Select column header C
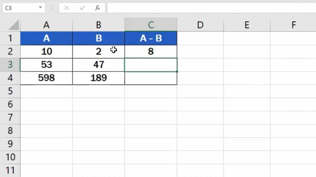Image resolution: width=316 pixels, height=177 pixels. 151,25
